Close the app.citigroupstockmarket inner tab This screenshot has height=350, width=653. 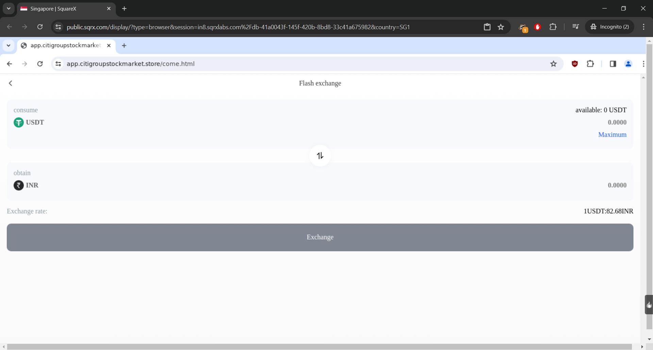tap(109, 46)
